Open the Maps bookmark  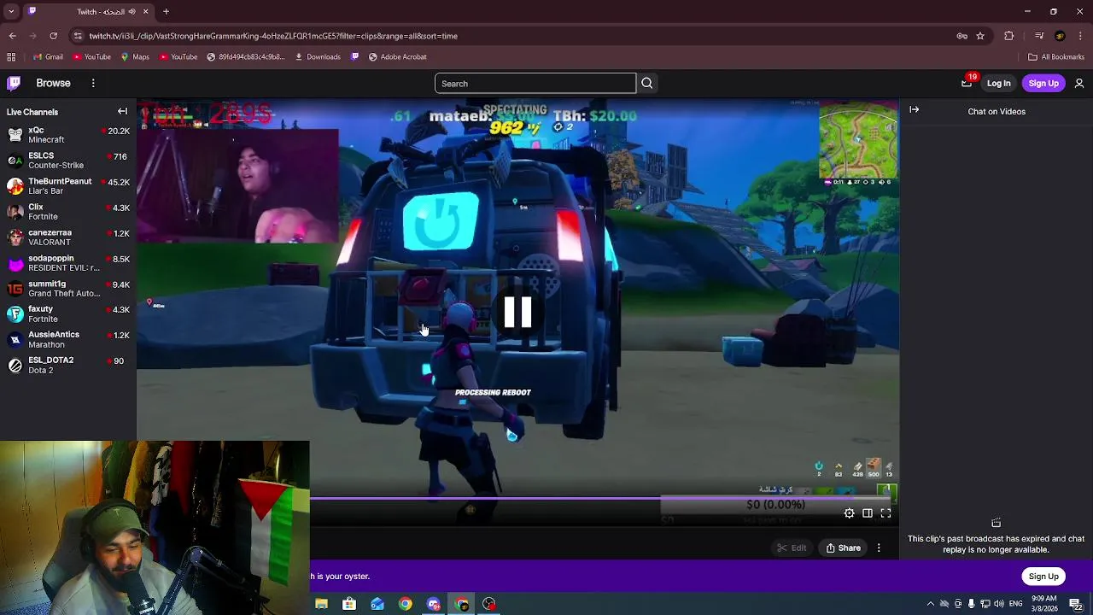[135, 57]
